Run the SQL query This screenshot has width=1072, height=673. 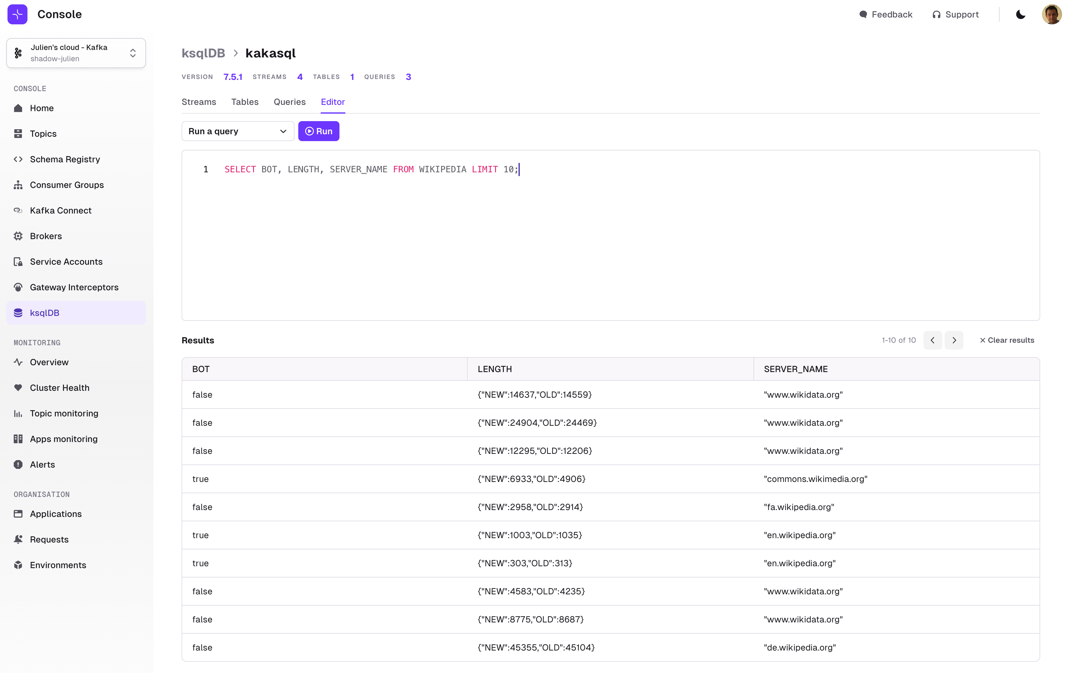319,131
